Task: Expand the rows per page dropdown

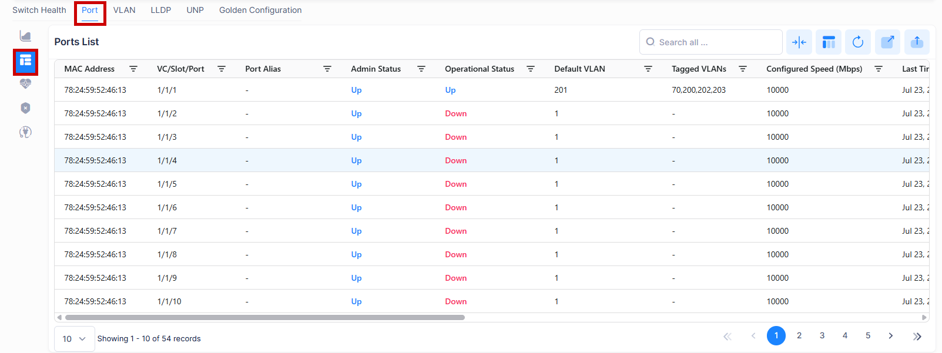Action: [x=75, y=339]
